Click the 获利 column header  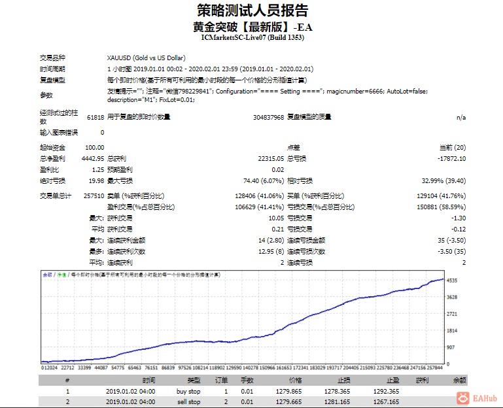pyautogui.click(x=422, y=381)
